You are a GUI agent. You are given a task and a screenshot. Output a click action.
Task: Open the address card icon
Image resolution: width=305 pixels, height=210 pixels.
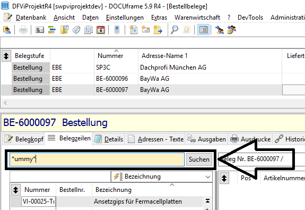[x=40, y=30]
